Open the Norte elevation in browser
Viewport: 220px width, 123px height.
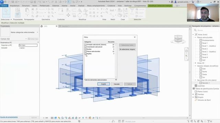205,71
